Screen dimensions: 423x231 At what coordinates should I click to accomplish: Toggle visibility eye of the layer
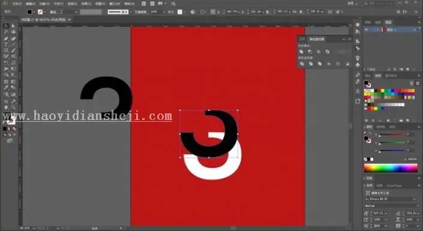[x=367, y=29]
